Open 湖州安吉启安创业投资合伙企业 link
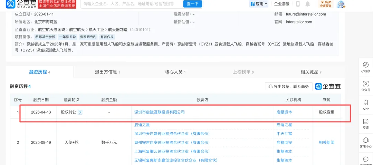Screen dimensions: 373x165 point(172,143)
